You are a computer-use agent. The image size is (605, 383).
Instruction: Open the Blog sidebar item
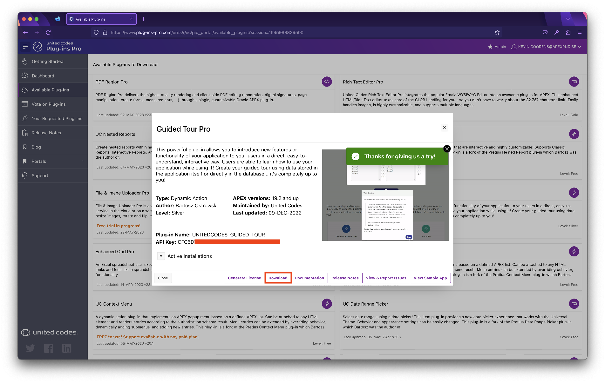pyautogui.click(x=53, y=147)
